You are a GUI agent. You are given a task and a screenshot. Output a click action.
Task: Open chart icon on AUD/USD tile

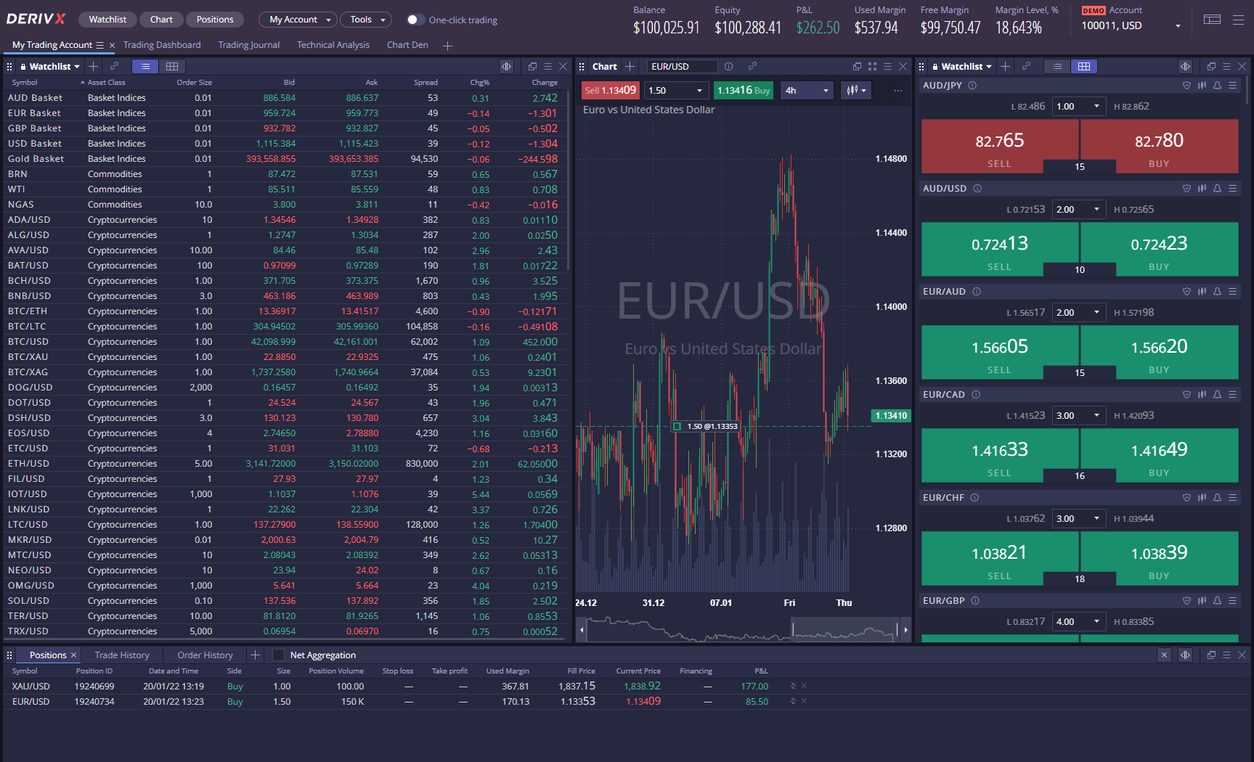click(1202, 189)
